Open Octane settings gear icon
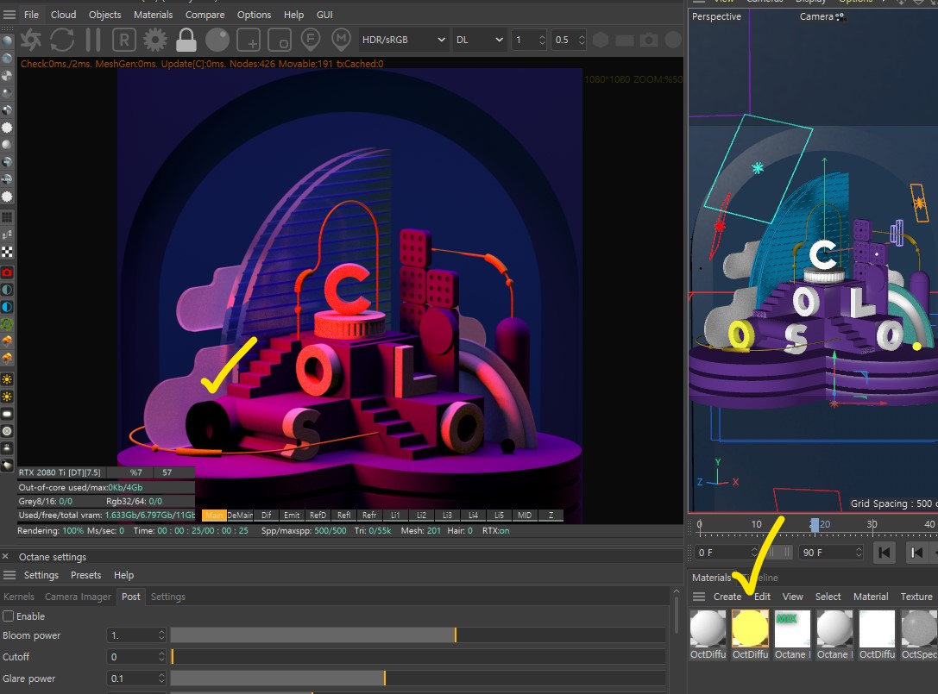Viewport: 938px width, 694px height. 155,40
